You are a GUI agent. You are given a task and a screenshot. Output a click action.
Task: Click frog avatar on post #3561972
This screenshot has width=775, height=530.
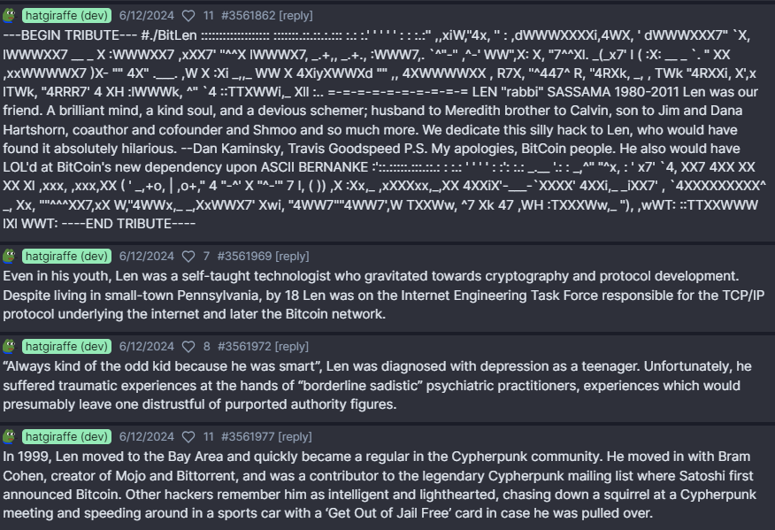[10, 347]
